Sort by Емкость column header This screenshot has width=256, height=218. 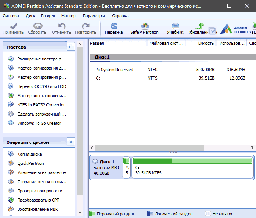click(x=201, y=43)
